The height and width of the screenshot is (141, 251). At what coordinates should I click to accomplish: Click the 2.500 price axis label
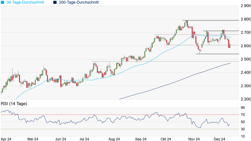[x=244, y=59]
